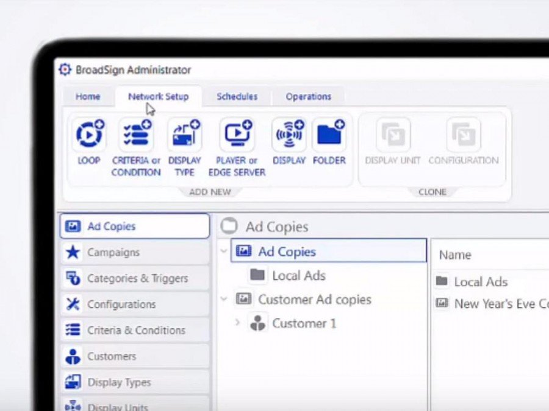Open Categories & Triggers from the sidebar
Screen dimensions: 549x411
pos(73,278)
